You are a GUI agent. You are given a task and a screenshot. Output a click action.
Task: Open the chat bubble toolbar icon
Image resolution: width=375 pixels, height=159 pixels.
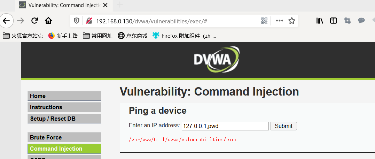(361, 21)
